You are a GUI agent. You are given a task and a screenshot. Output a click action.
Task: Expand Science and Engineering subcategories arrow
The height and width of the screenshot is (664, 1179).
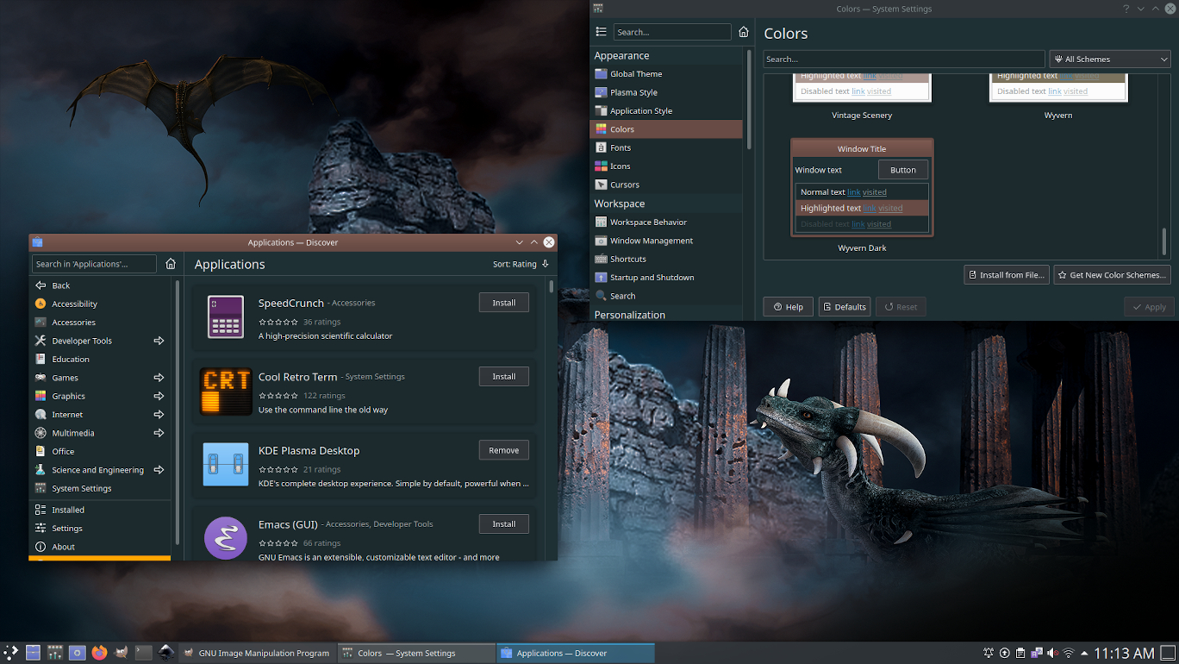pyautogui.click(x=159, y=470)
